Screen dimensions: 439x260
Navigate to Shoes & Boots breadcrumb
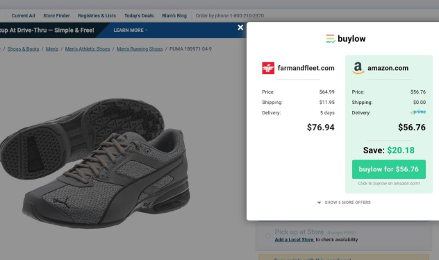click(x=23, y=49)
